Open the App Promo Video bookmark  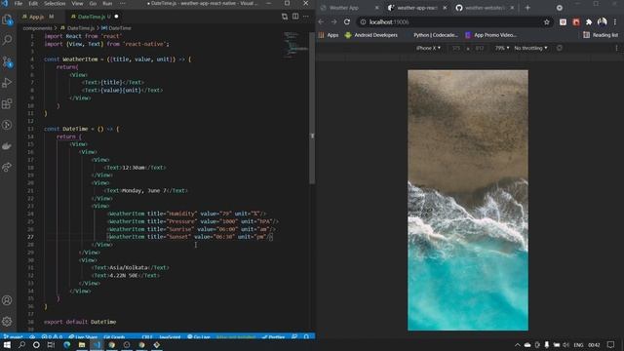[x=491, y=35]
